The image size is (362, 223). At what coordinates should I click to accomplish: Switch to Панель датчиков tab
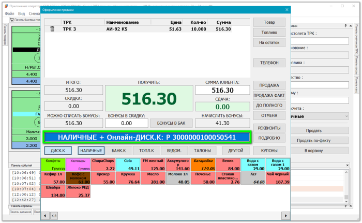tap(20, 212)
